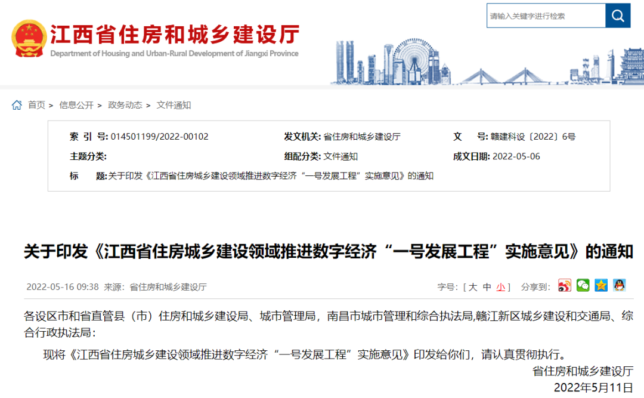Share article to QQ

[x=619, y=285]
